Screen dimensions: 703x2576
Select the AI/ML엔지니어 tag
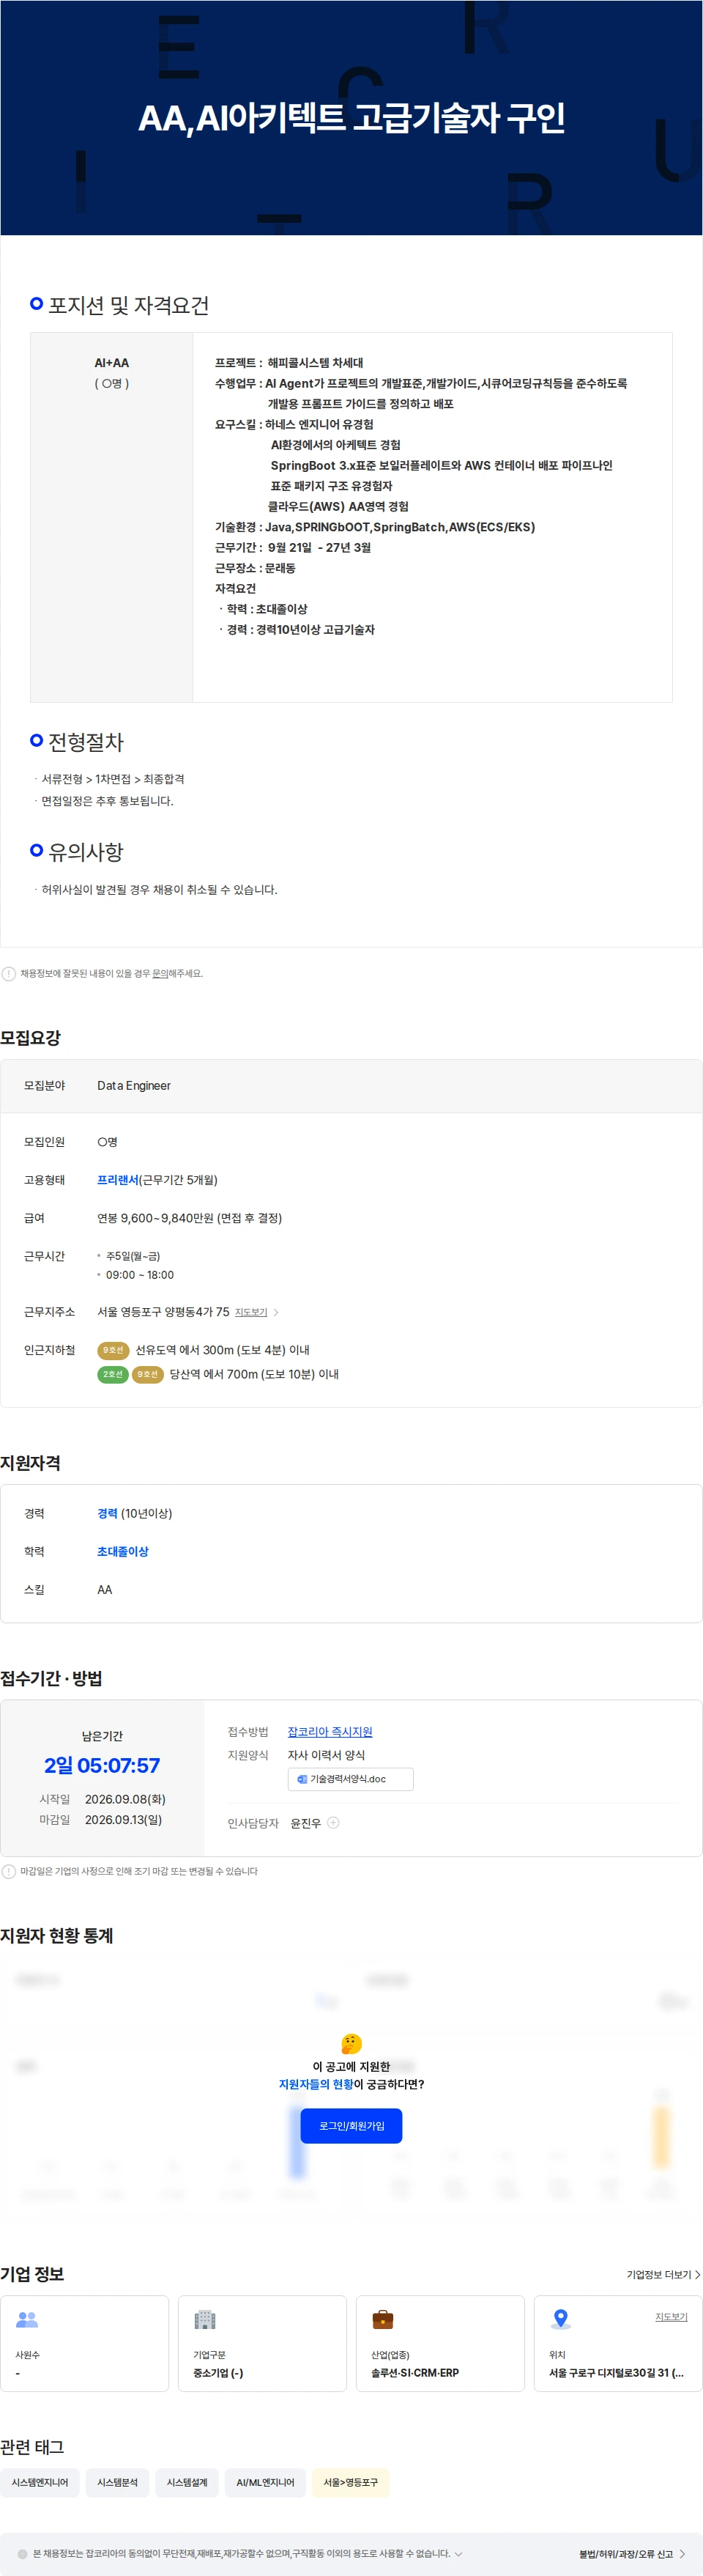click(x=266, y=2482)
